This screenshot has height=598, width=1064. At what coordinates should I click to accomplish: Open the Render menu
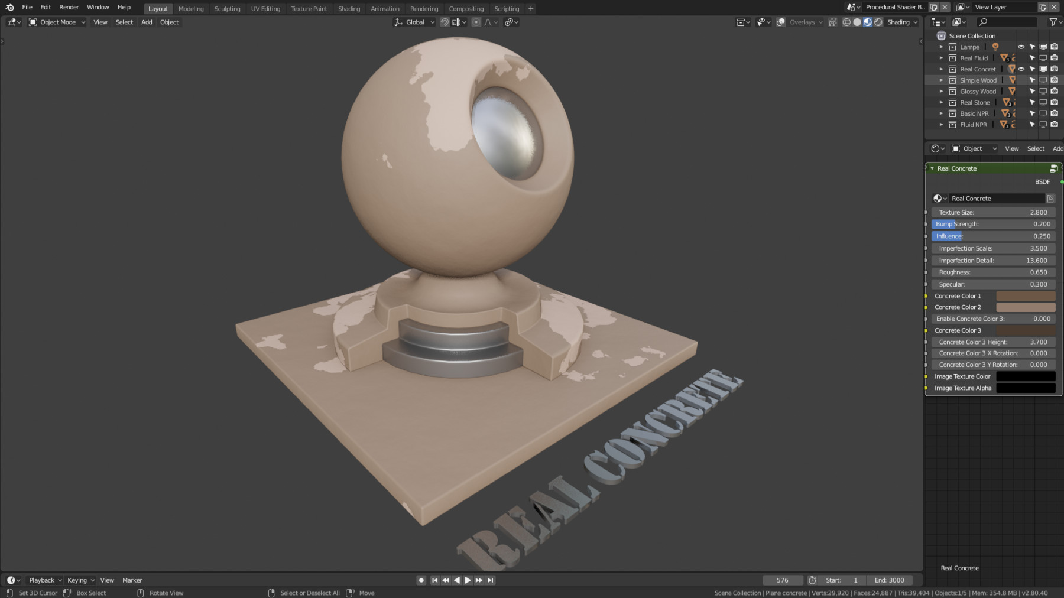click(68, 7)
